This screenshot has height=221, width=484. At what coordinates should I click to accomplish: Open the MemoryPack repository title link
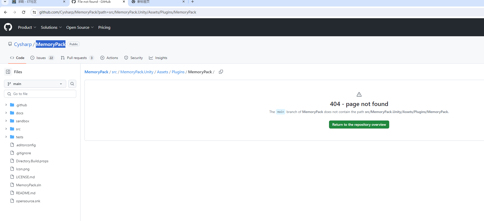point(51,44)
